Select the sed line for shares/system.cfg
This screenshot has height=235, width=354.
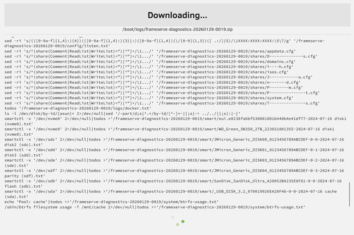pyautogui.click(x=149, y=98)
